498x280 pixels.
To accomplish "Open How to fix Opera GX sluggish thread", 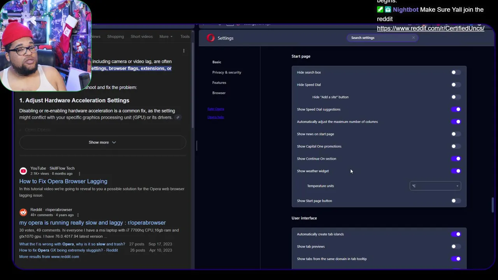I will (68, 250).
